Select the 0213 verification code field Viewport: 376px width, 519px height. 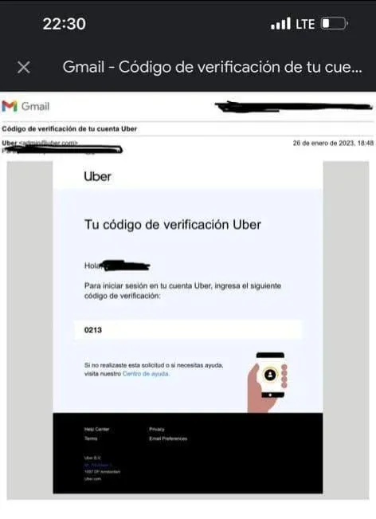point(187,330)
